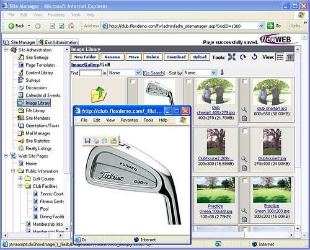Screen dimensions: 310x250
Task: Click the Download button
Action: pyautogui.click(x=176, y=57)
